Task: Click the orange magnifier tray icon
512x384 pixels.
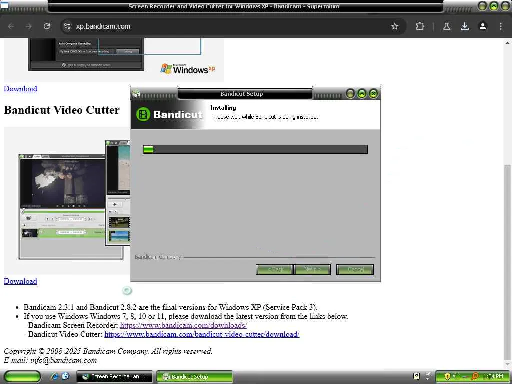Action: point(475,376)
